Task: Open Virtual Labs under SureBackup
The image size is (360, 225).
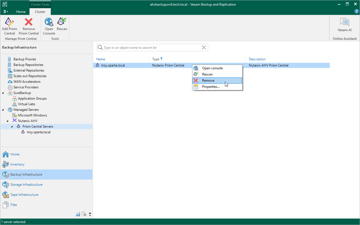Action: tap(26, 104)
